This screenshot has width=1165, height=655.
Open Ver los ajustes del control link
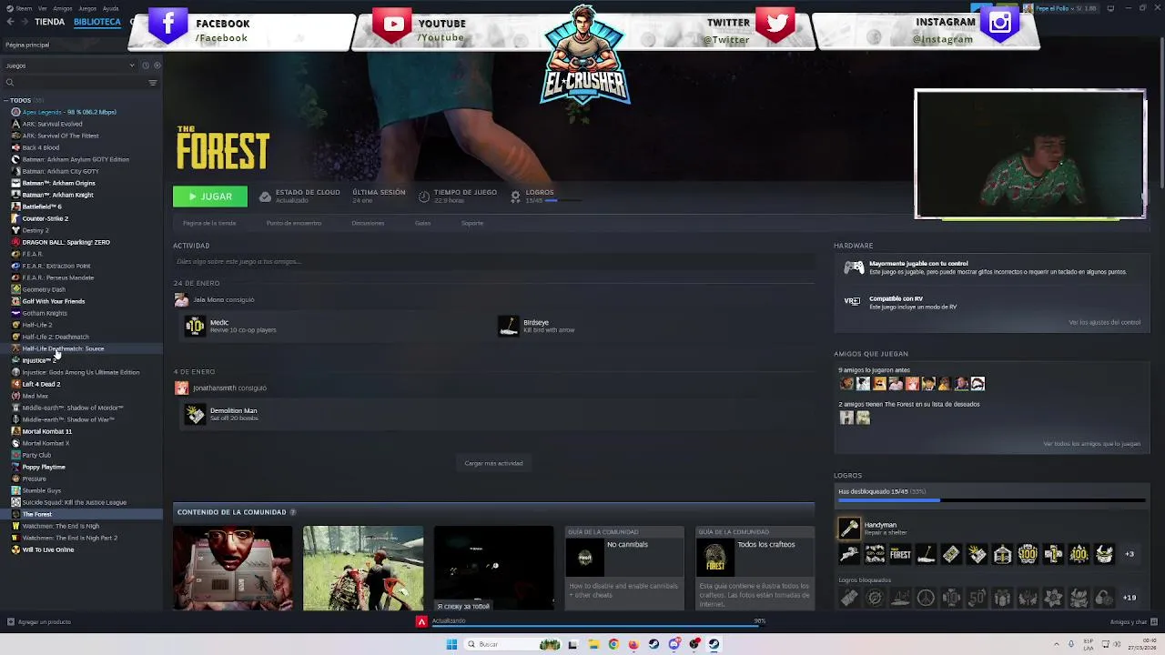[1104, 322]
